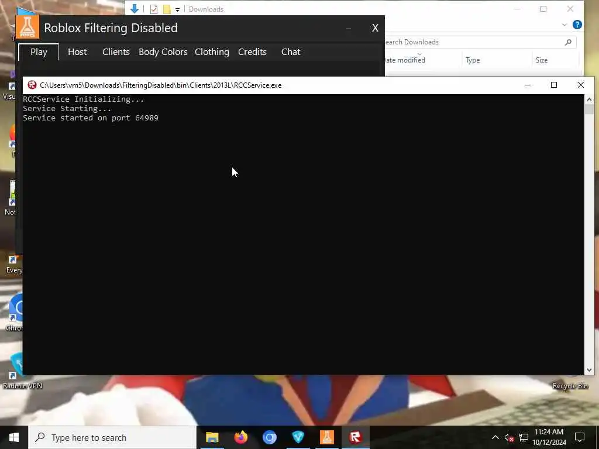Maximize the RCCService console window
599x449 pixels.
tap(554, 85)
